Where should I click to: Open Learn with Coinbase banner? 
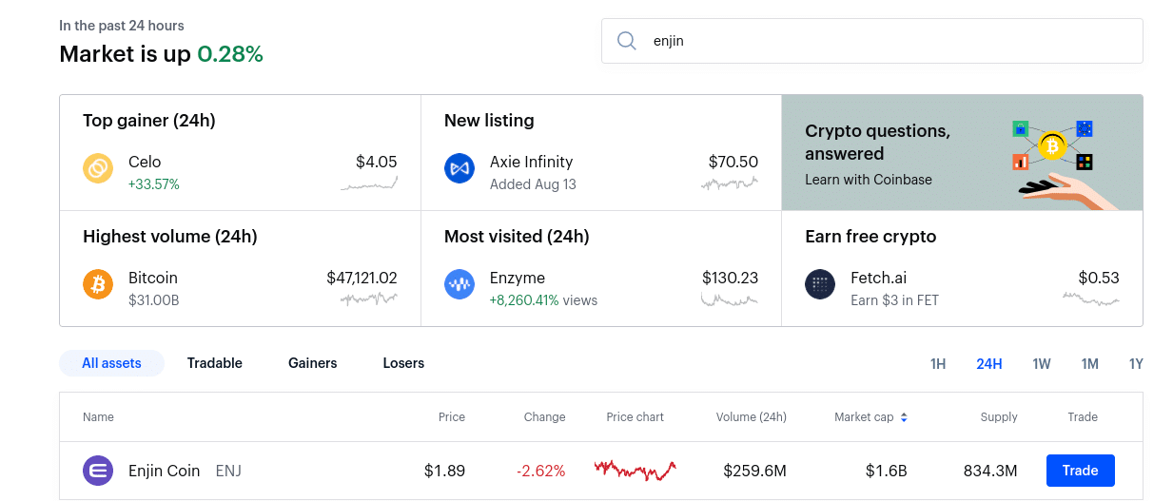962,153
